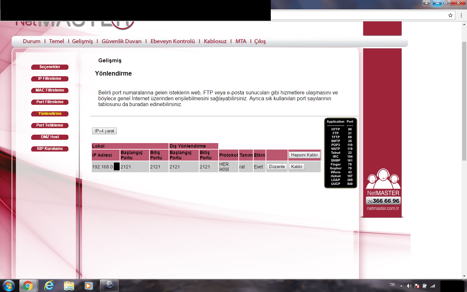Go to RIP Kurulumu
Screen dimensions: 467x292
click(50, 149)
